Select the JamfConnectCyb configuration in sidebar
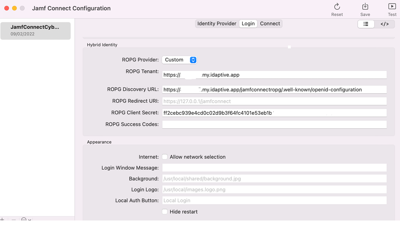 35,31
